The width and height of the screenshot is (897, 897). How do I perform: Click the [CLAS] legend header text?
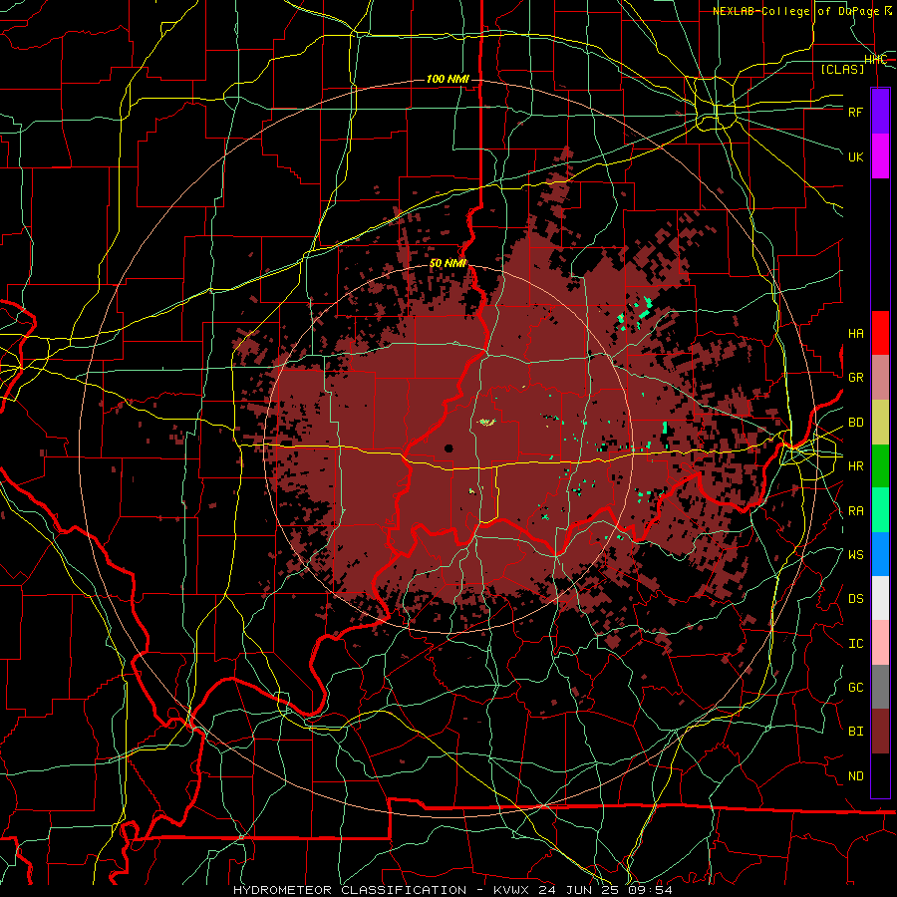coord(842,69)
